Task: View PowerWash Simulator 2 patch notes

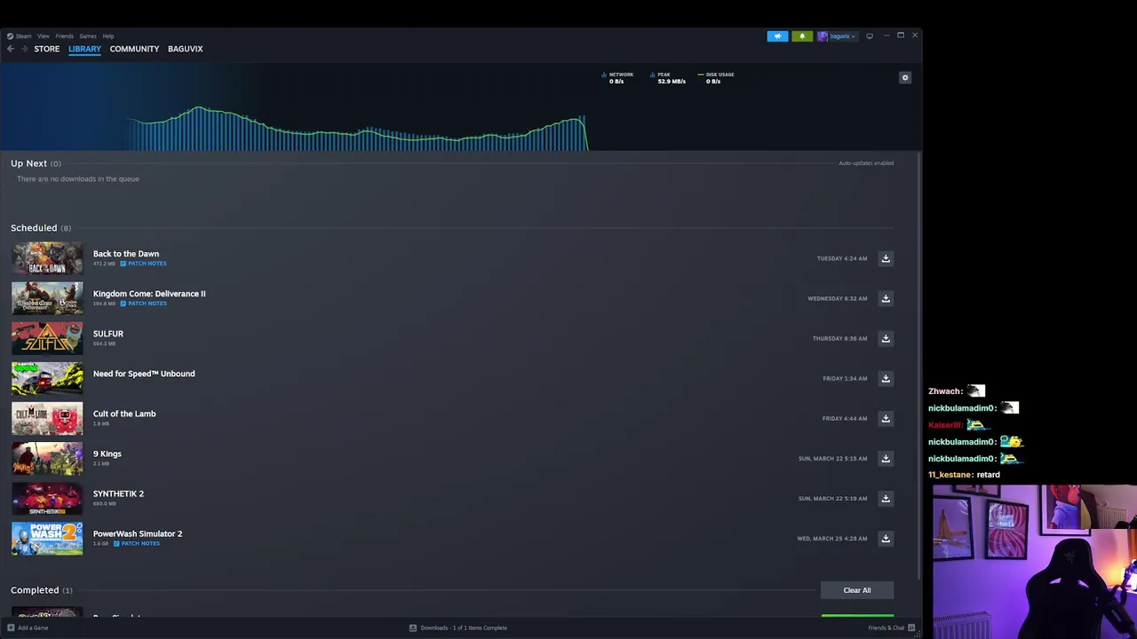Action: pyautogui.click(x=137, y=543)
